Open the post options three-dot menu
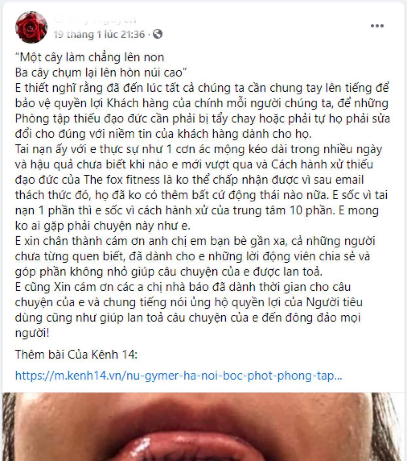Image resolution: width=407 pixels, height=461 pixels. (377, 26)
